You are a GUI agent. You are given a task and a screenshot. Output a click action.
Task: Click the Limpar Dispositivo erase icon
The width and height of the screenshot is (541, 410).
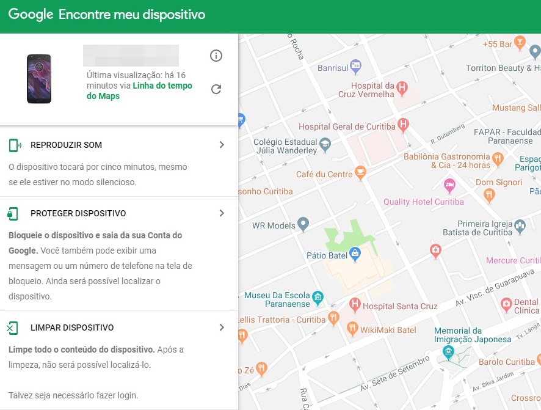click(12, 328)
